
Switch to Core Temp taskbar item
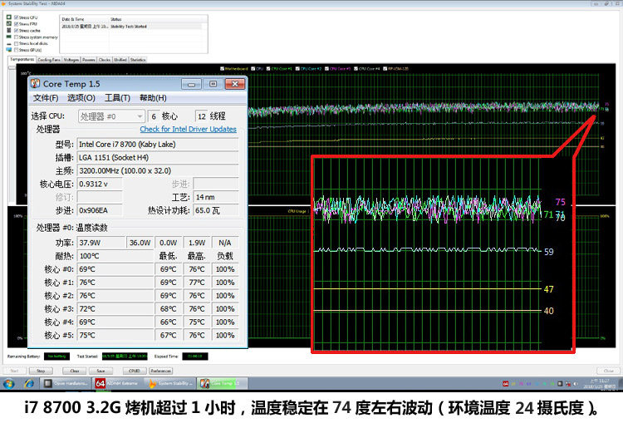click(x=222, y=383)
